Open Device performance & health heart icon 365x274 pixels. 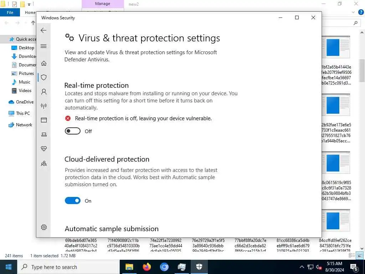click(x=43, y=149)
